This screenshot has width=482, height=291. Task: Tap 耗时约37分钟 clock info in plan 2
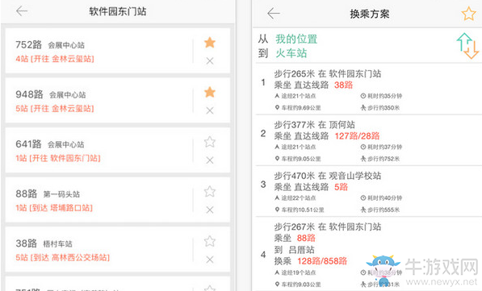[x=381, y=147]
